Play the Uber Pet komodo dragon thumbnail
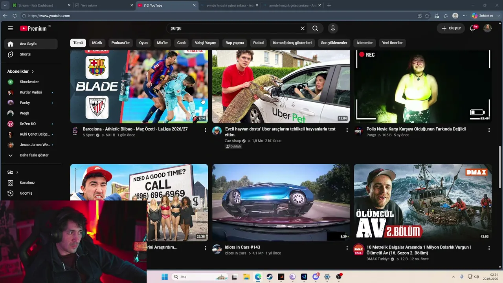The height and width of the screenshot is (283, 503). tap(281, 86)
